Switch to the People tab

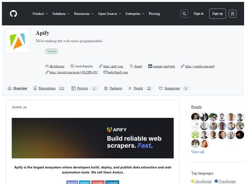click(x=140, y=88)
